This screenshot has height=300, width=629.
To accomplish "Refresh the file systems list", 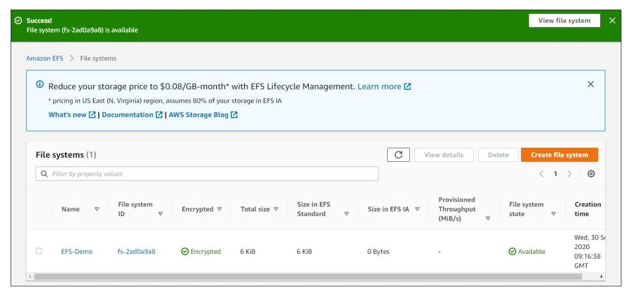I will tap(398, 155).
